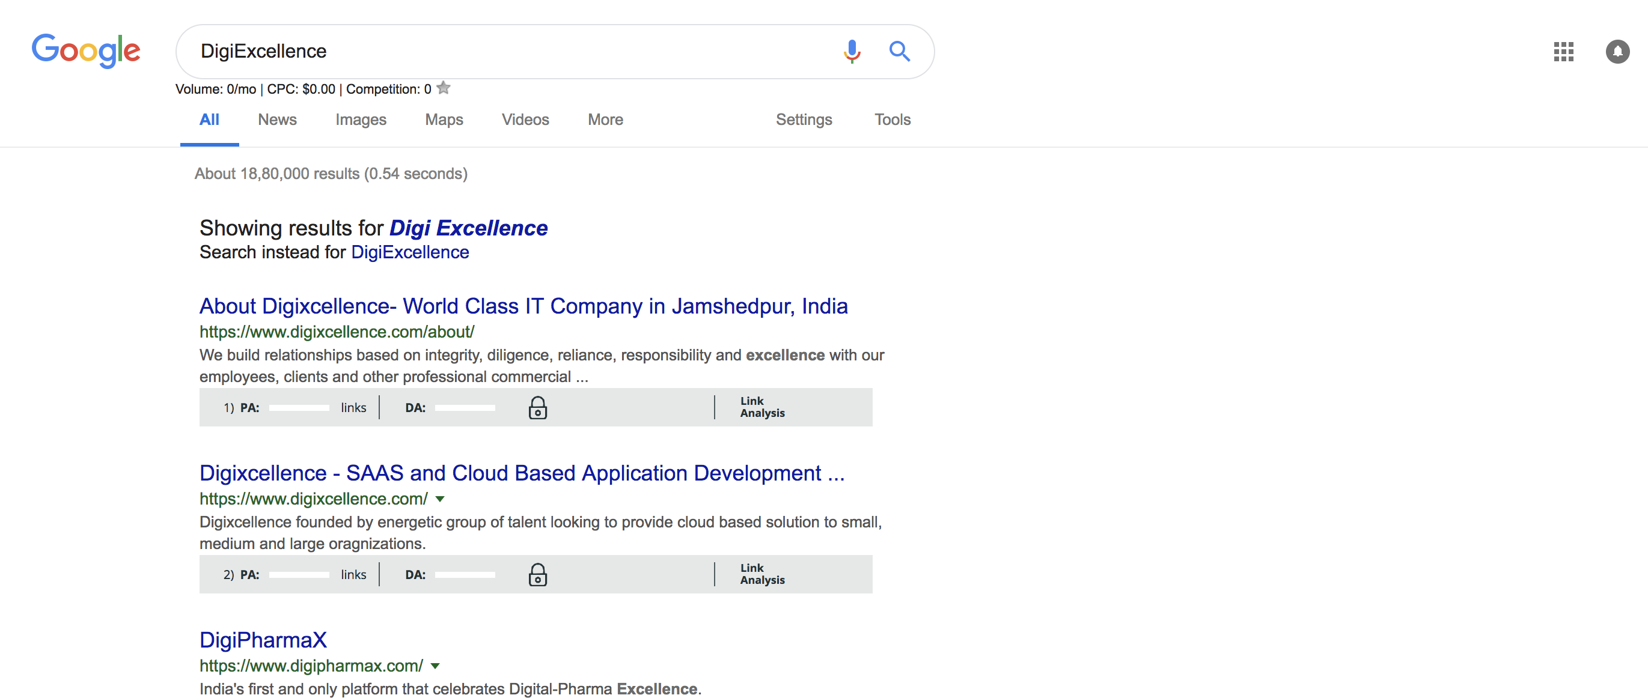Open the More search categories menu
The image size is (1648, 698).
(x=605, y=120)
